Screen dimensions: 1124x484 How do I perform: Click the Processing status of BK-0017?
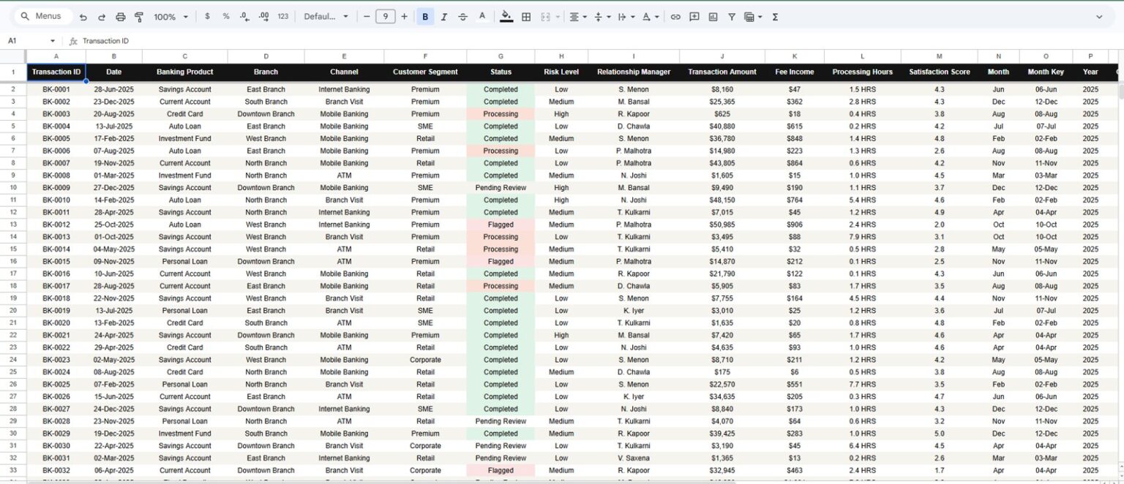[501, 286]
